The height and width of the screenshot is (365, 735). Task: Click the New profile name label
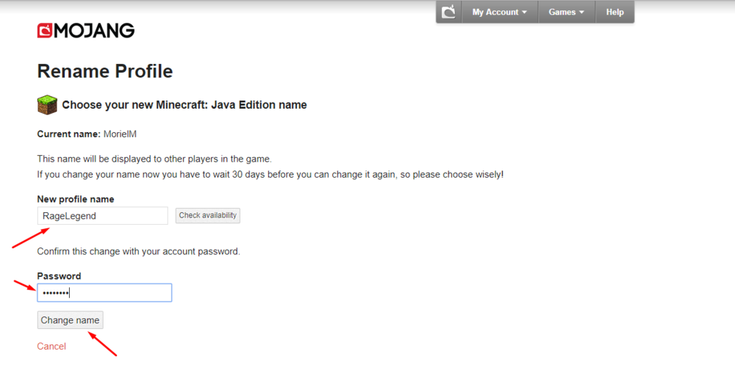(75, 199)
